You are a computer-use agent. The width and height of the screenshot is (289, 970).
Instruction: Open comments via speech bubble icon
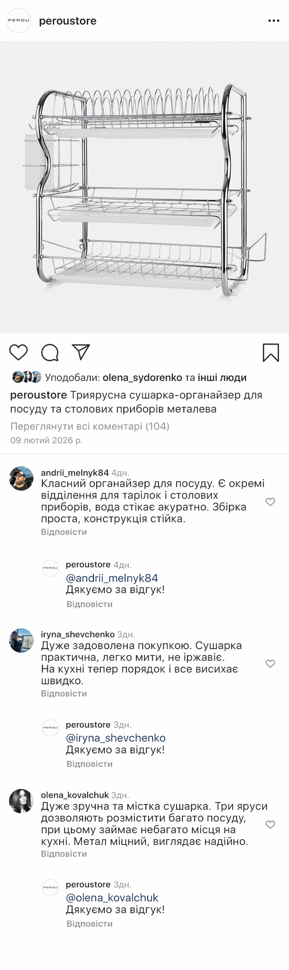point(50,353)
